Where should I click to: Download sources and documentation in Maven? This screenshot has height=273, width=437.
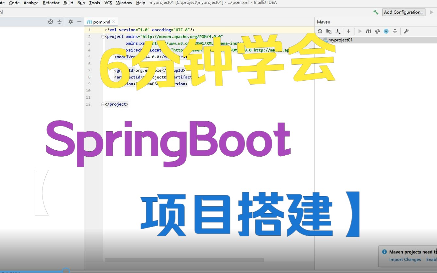click(x=338, y=31)
